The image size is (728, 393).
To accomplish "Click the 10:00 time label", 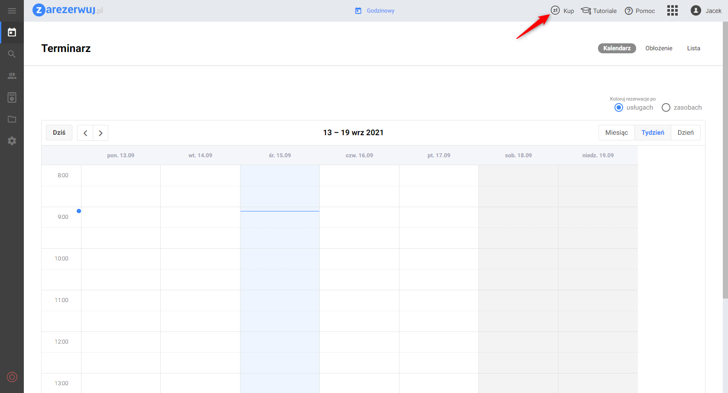I will point(62,259).
